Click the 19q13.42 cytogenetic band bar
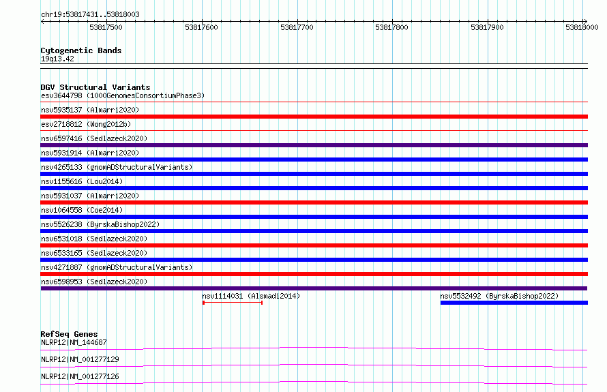607x392 pixels. 314,66
